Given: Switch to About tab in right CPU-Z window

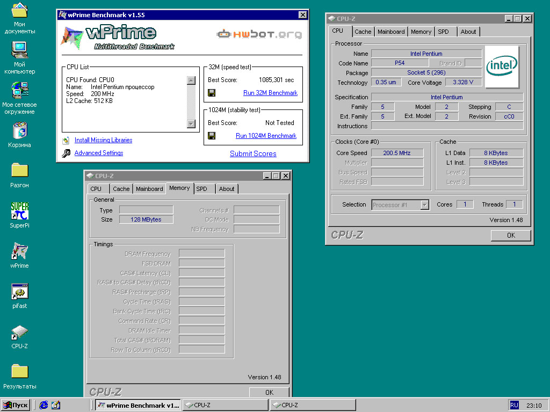Looking at the screenshot, I should pyautogui.click(x=468, y=32).
